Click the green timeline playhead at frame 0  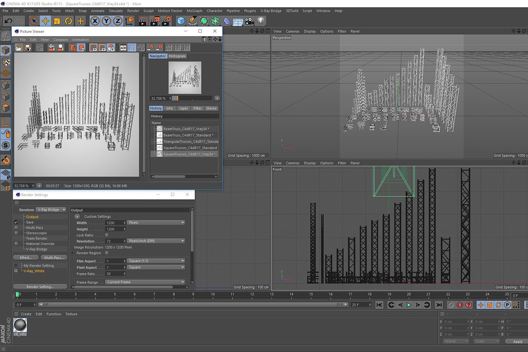point(18,294)
